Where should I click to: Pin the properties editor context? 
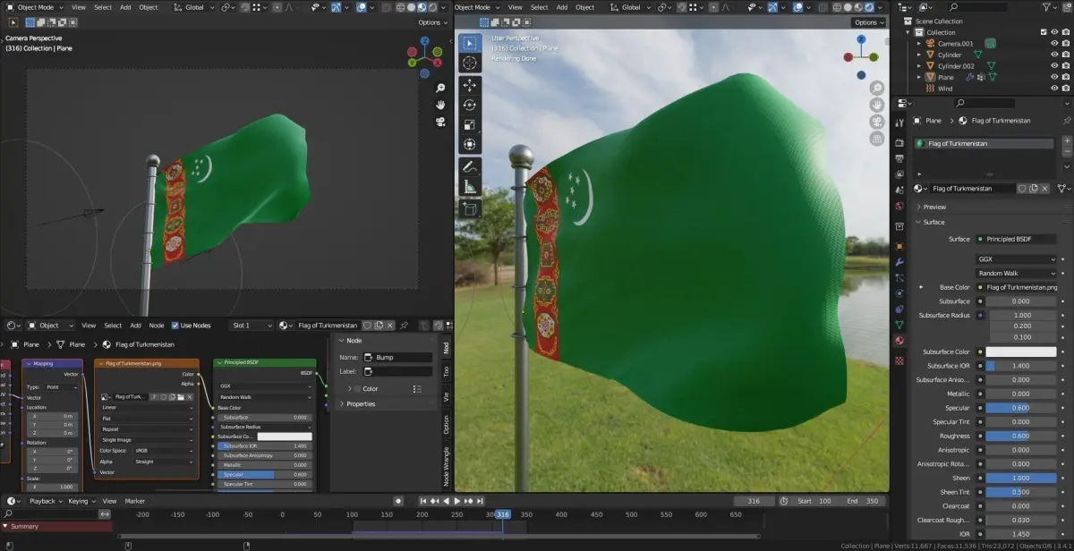tap(1066, 121)
